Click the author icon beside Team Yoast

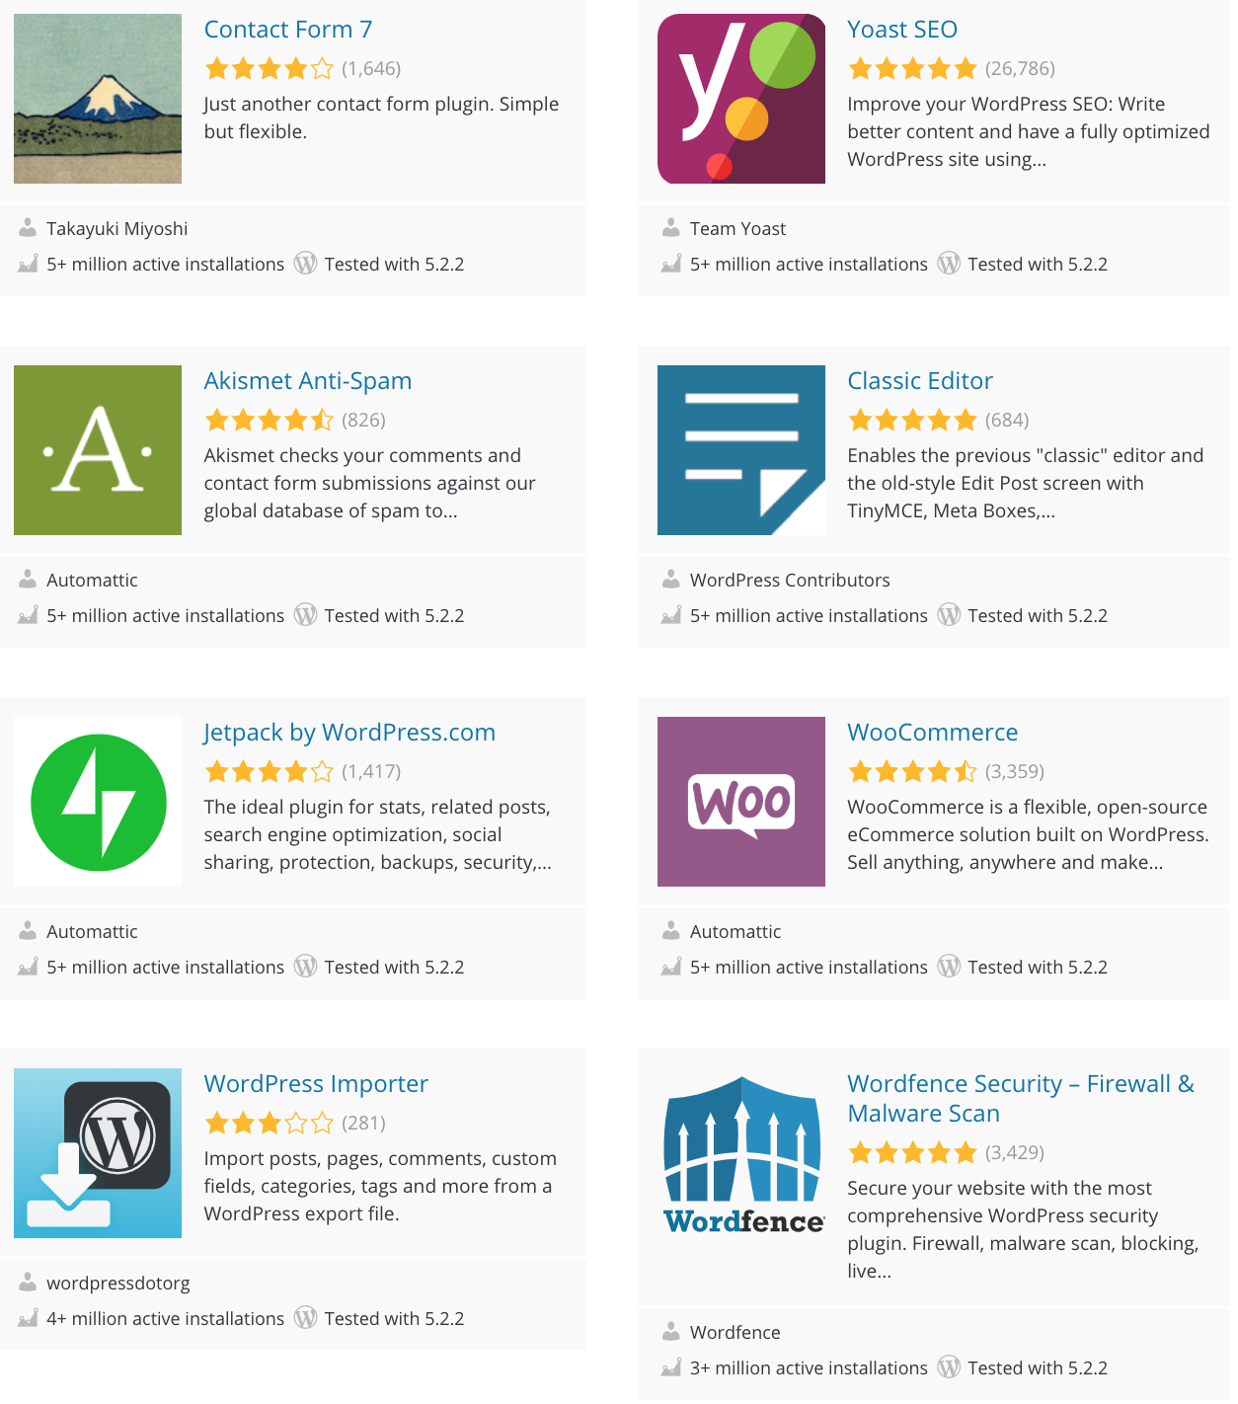coord(671,227)
